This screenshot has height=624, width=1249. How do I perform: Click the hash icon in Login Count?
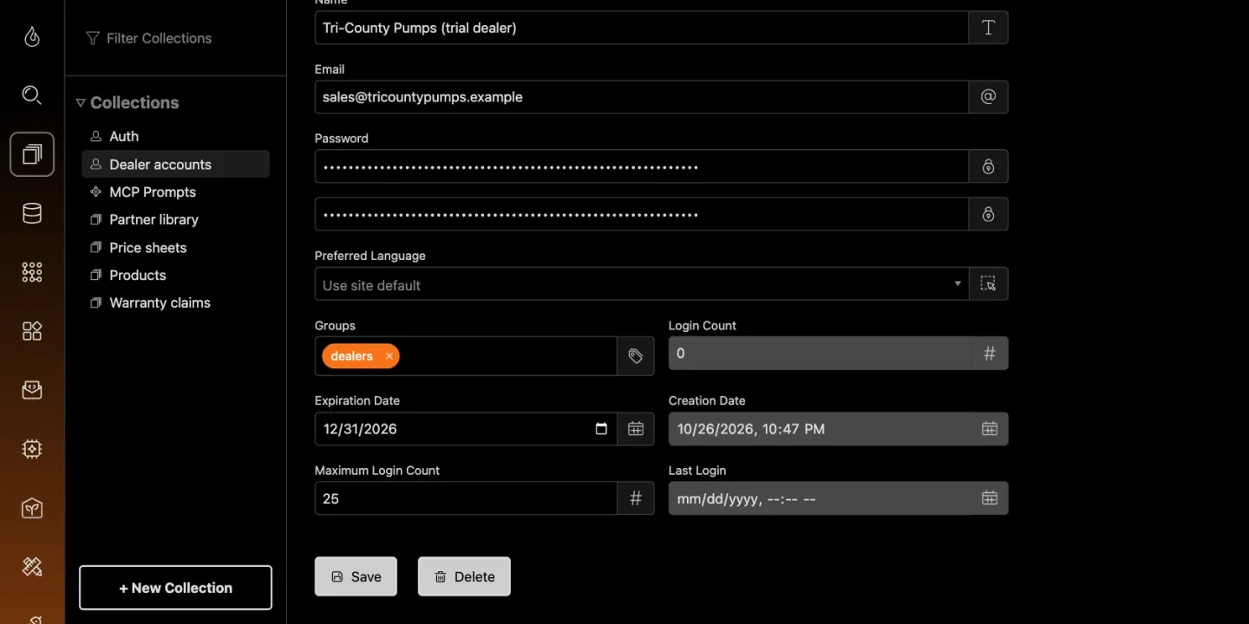(x=989, y=354)
